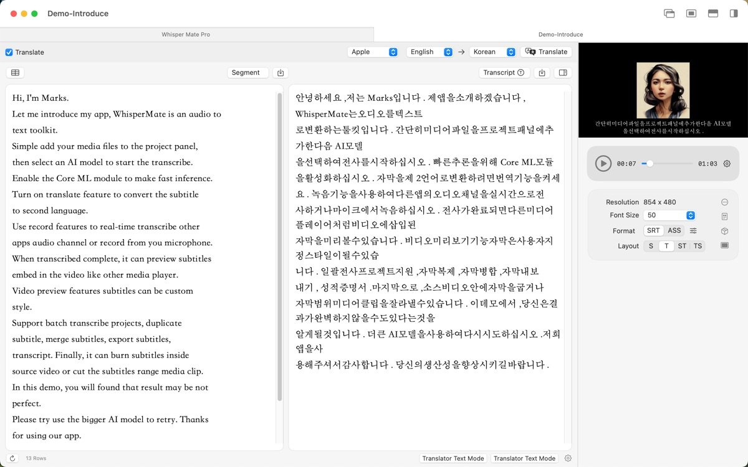748x467 pixels.
Task: Open the Apple translation engine dropdown
Action: point(373,52)
